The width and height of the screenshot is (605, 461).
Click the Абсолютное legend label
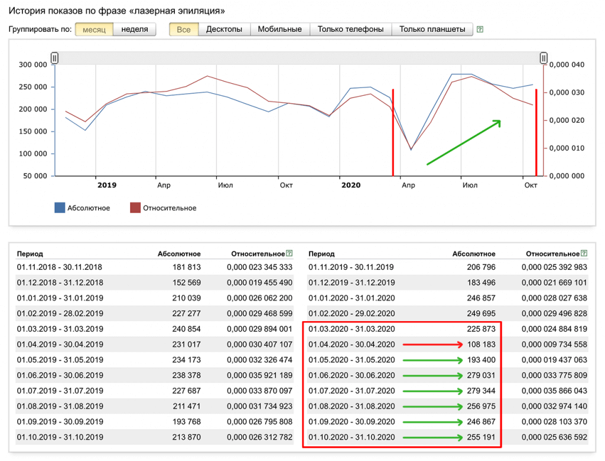tap(89, 208)
